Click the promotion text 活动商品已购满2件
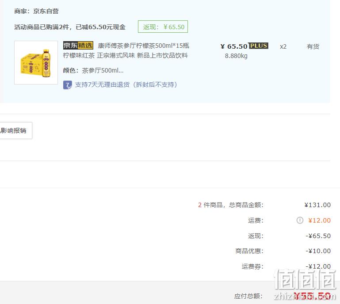340x304 pixels. (70, 27)
